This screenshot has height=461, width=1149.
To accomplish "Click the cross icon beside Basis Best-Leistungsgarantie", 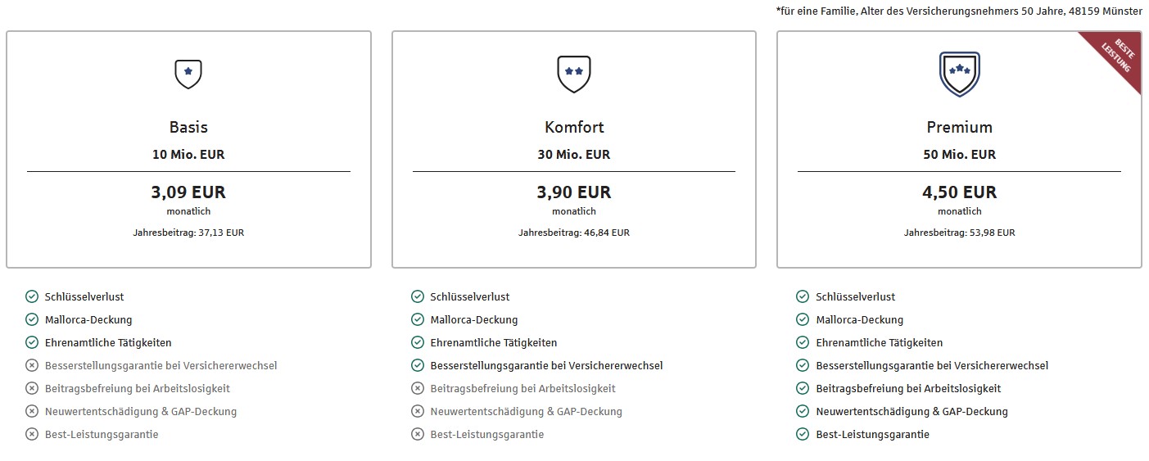I will tap(32, 434).
